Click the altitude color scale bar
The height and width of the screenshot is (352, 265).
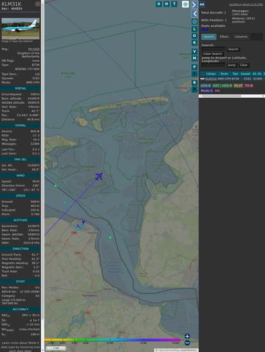click(112, 340)
